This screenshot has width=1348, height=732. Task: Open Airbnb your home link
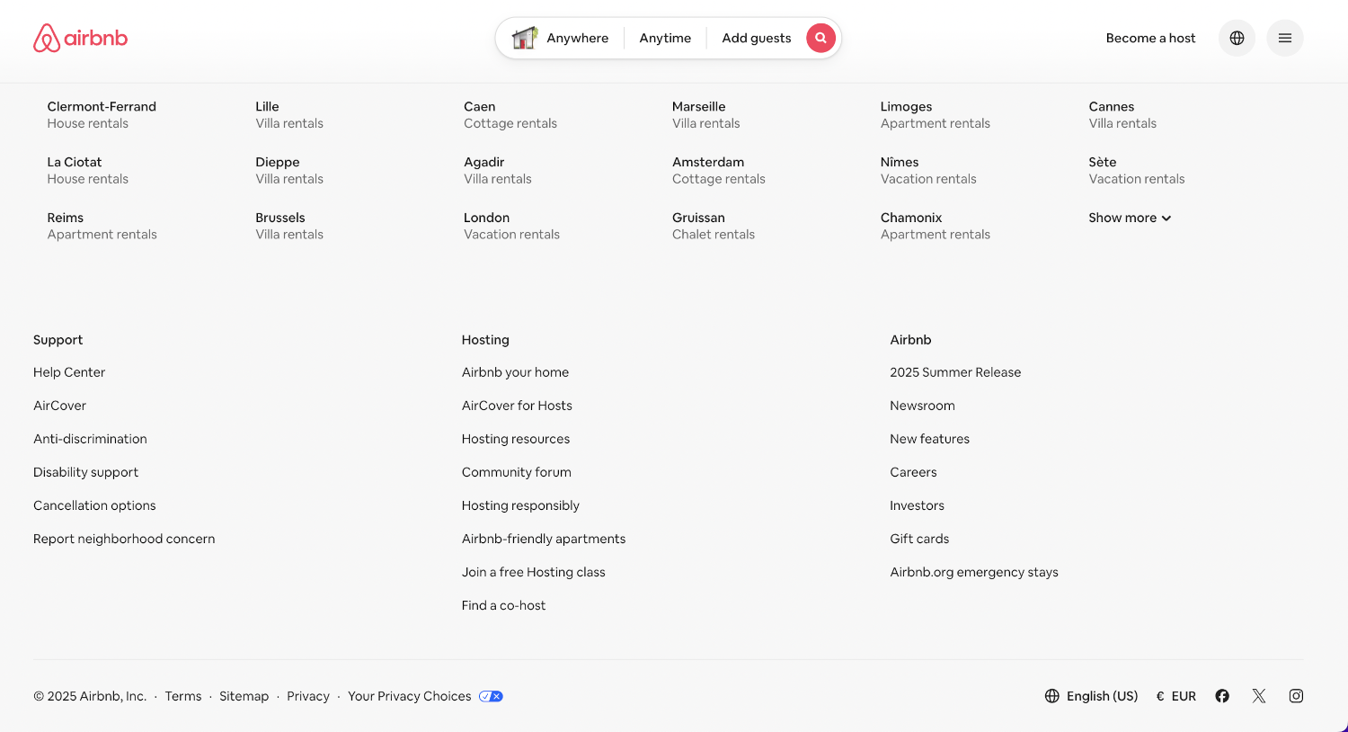click(515, 372)
